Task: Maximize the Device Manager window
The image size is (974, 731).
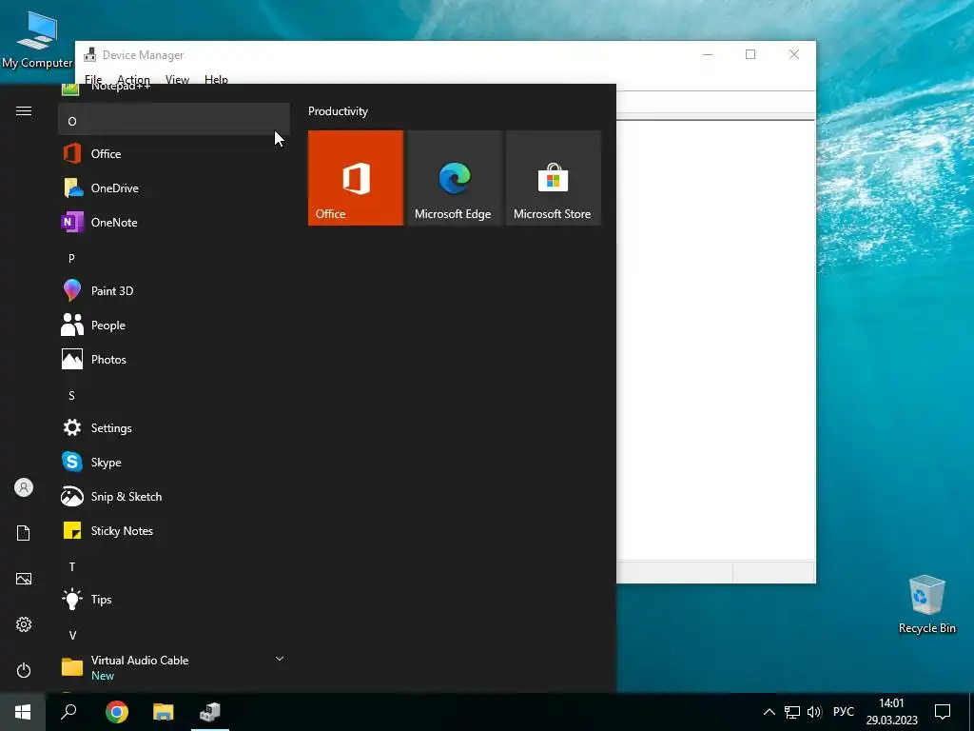Action: 750,54
